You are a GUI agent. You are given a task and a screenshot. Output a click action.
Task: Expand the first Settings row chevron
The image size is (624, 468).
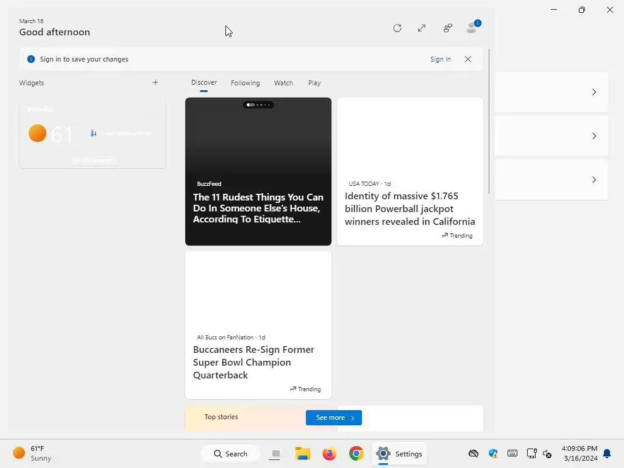pos(594,92)
